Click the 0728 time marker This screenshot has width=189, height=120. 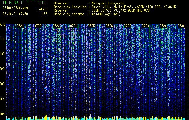[145, 26]
